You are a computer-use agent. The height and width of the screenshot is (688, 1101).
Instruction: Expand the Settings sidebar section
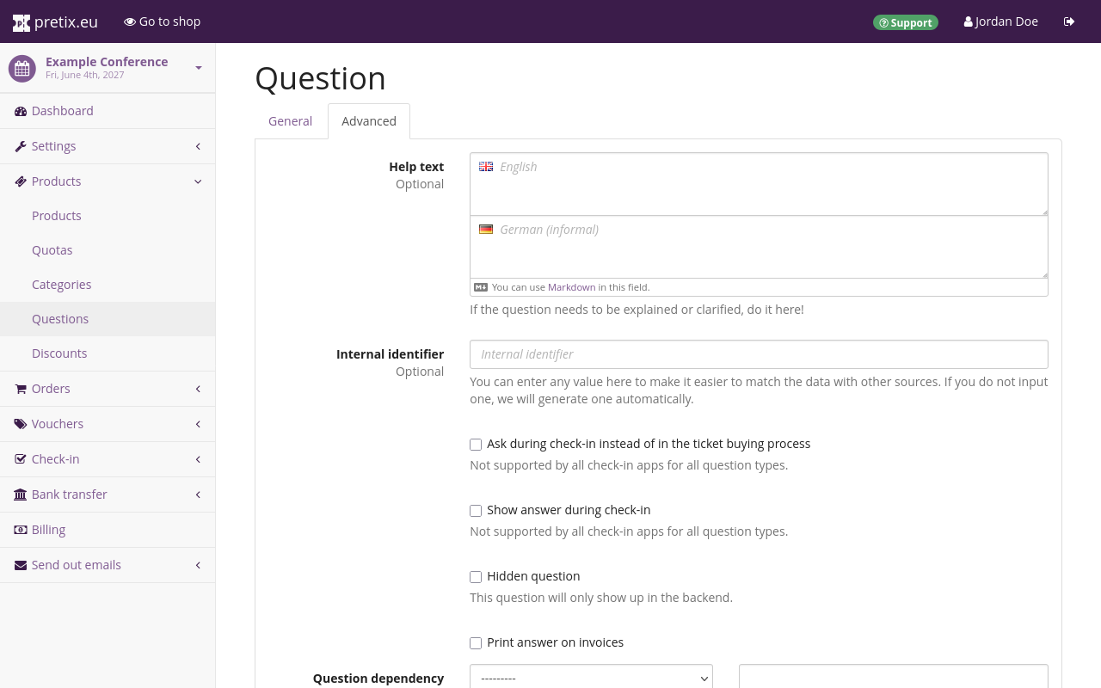pos(53,145)
